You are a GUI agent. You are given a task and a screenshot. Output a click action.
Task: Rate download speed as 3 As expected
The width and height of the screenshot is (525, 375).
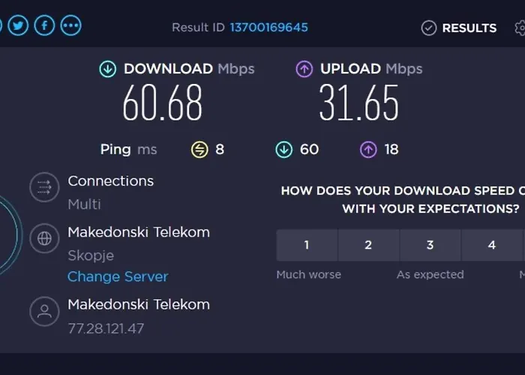[x=430, y=245]
